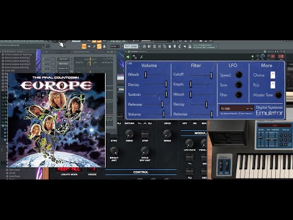
Task: Click the previous preset arrow in Emulator
Action: (x=248, y=109)
